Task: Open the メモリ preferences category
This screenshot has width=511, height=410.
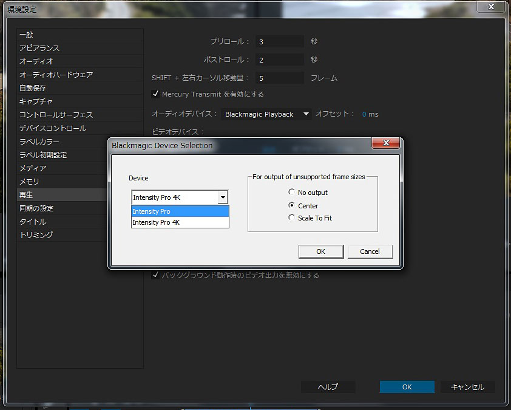Action: (63, 182)
